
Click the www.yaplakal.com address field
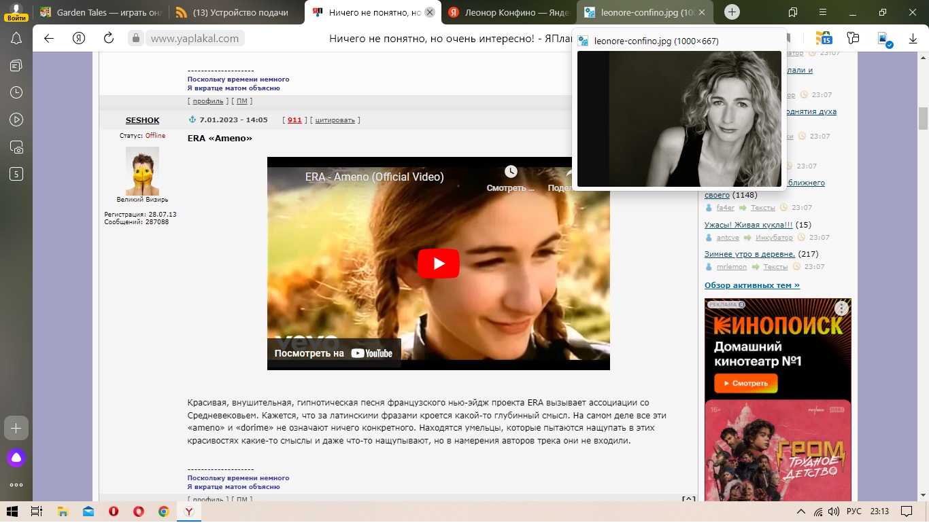195,39
